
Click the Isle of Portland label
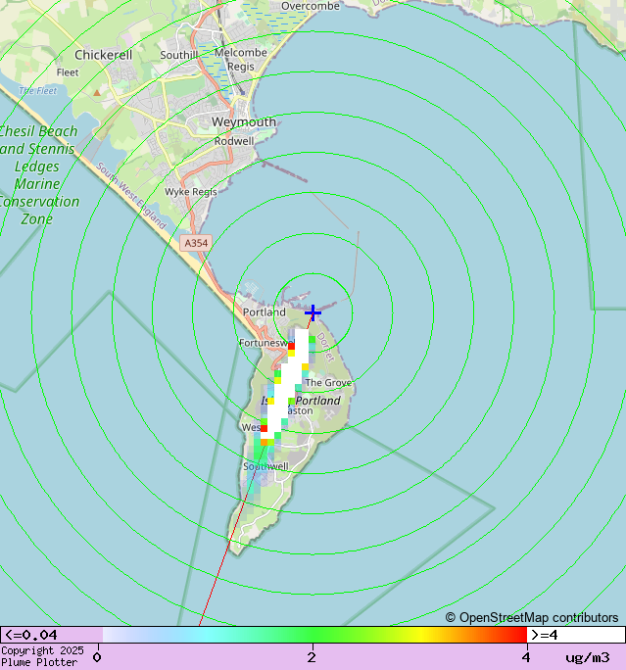point(301,401)
